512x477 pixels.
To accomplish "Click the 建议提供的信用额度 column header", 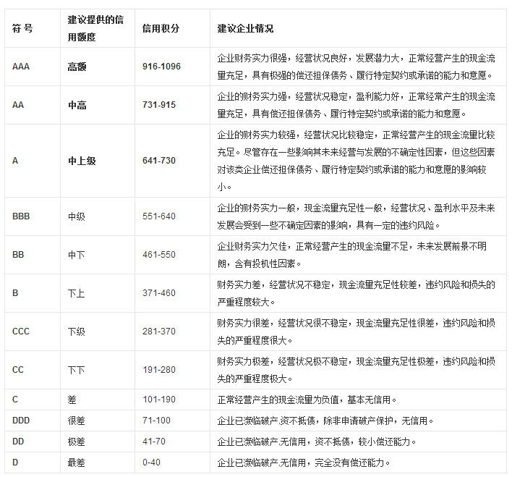I will pos(95,28).
